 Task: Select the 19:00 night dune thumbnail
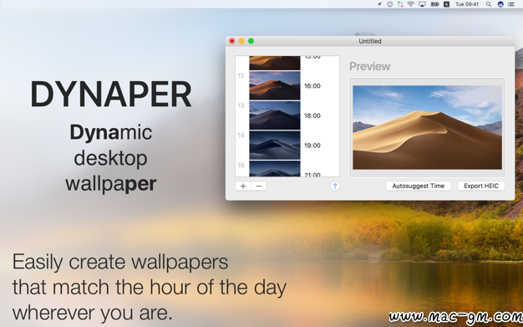(275, 145)
